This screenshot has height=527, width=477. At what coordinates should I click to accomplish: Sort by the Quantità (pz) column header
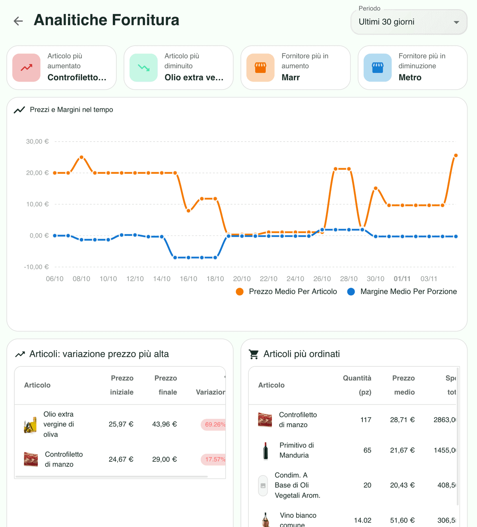pos(357,385)
